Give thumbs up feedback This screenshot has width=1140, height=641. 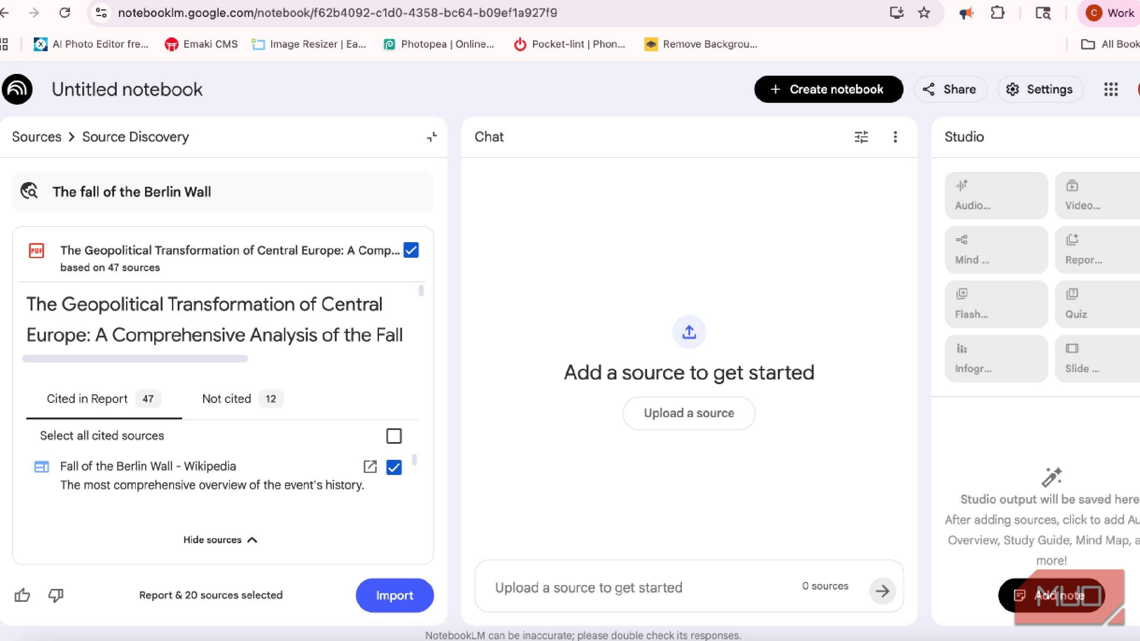pos(22,595)
